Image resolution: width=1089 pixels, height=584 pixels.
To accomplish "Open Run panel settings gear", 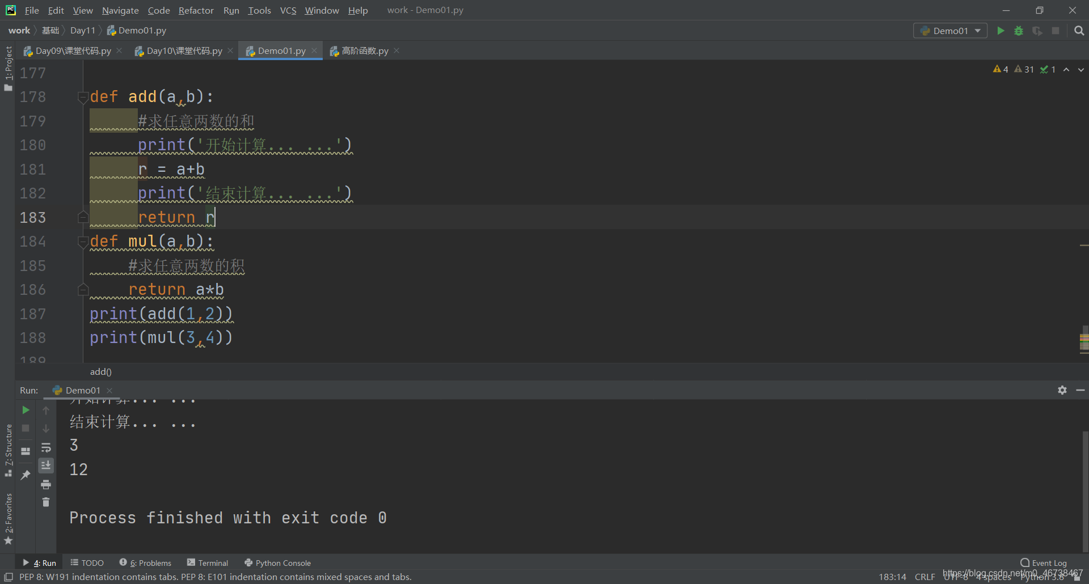I will [1062, 390].
